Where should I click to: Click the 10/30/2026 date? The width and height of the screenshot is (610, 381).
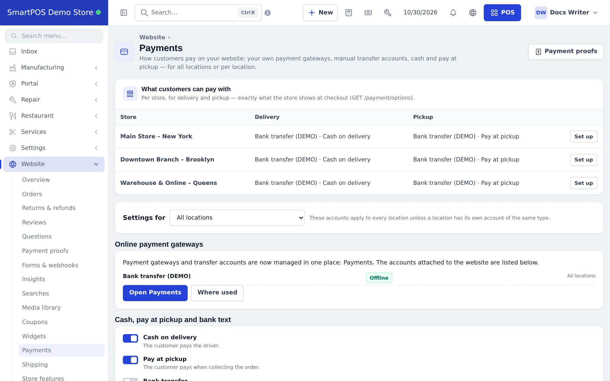[x=420, y=12]
